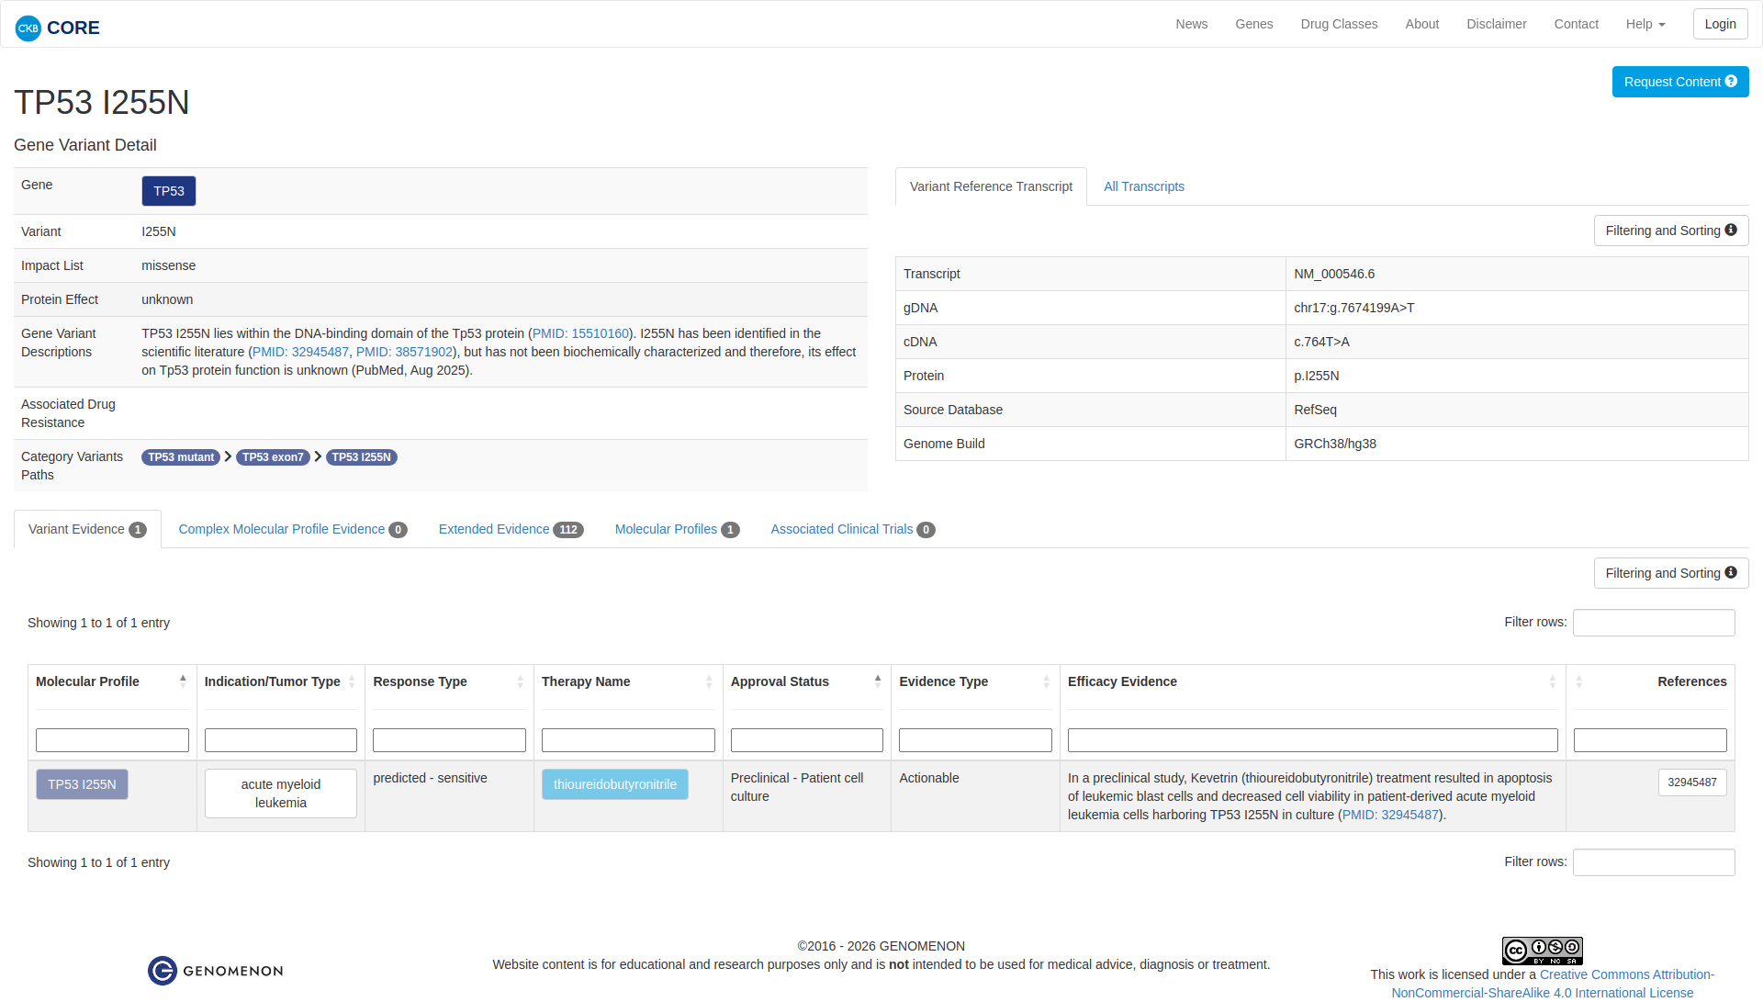Viewport: 1763px width, 1002px height.
Task: Click the transcript Filtering and Sorting info button
Action: pos(1670,231)
